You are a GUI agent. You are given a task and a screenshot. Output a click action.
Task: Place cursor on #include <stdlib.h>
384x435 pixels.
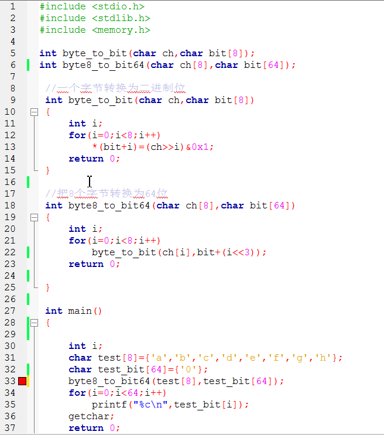click(95, 18)
